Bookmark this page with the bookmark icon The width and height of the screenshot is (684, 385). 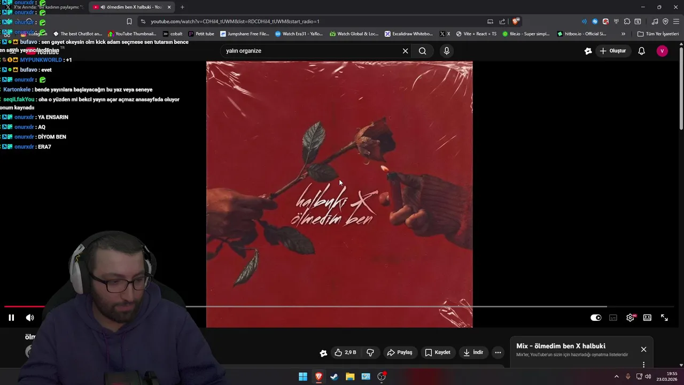[129, 21]
